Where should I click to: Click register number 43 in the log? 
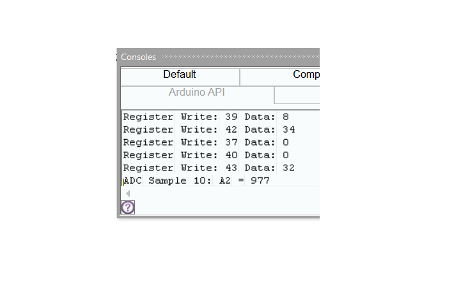coord(231,168)
